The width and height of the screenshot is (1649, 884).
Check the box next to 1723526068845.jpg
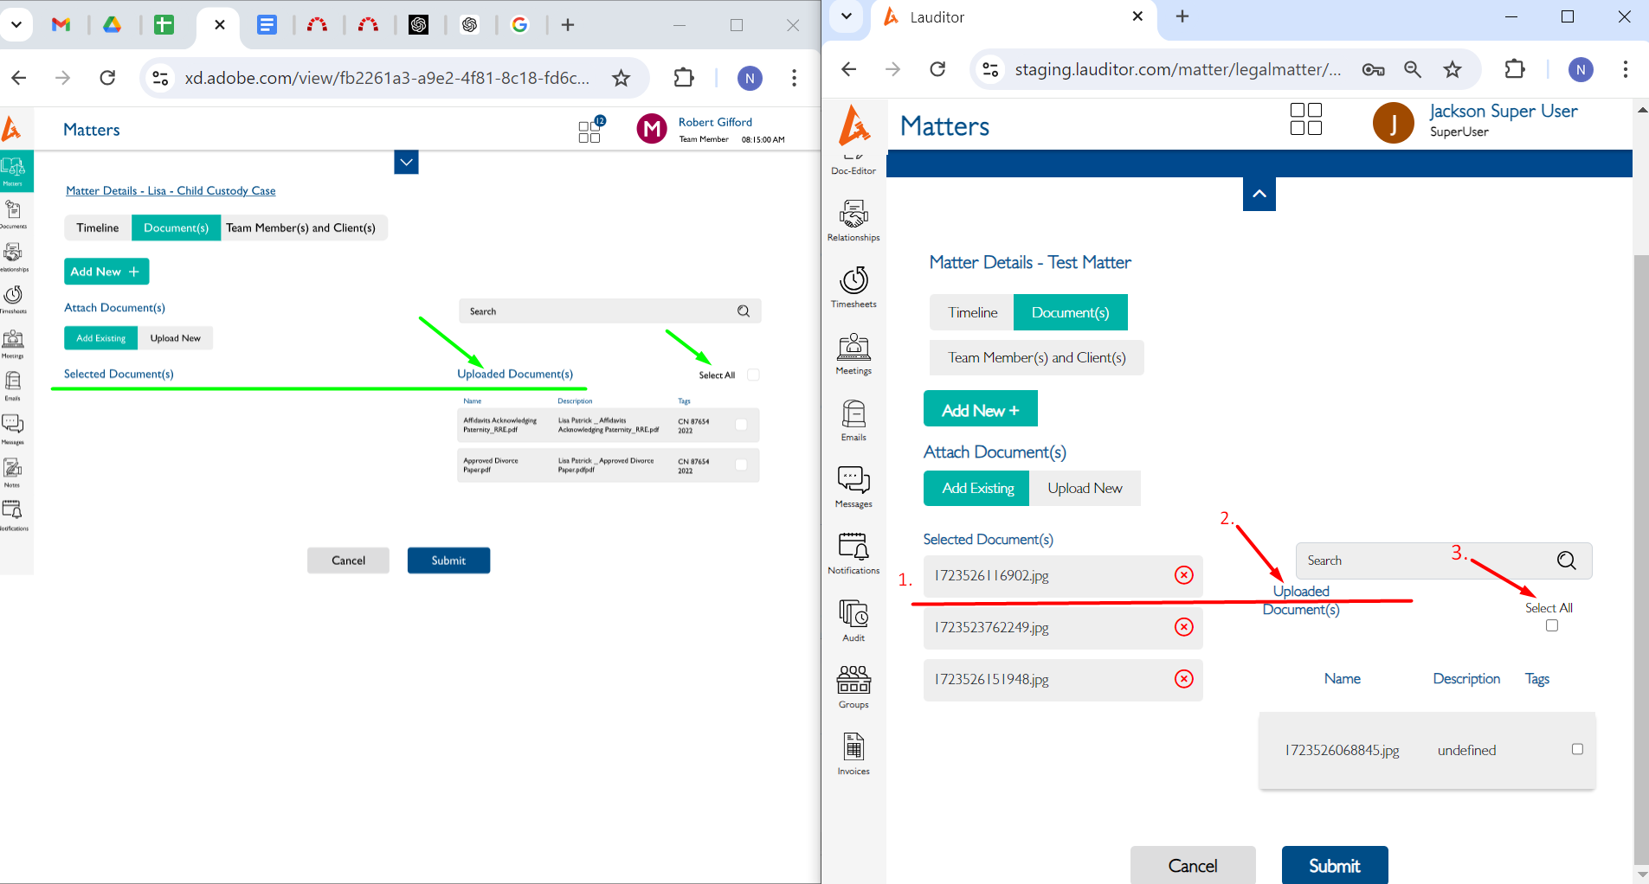(1577, 750)
